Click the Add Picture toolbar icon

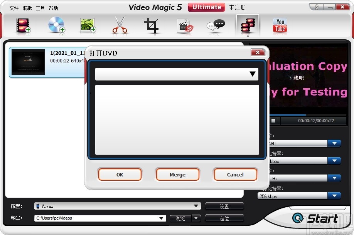coord(88,25)
